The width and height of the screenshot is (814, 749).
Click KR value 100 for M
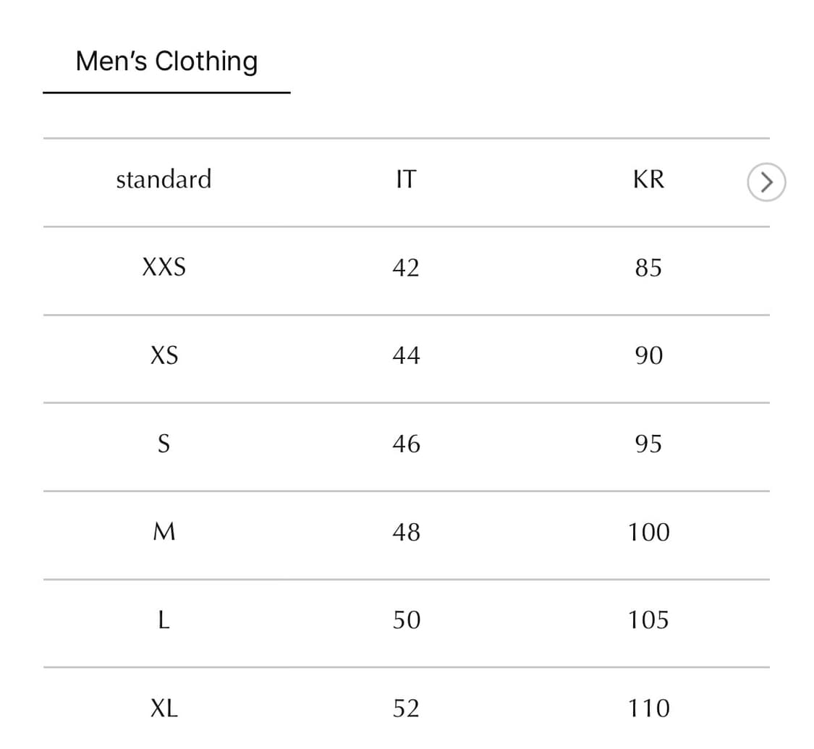[648, 532]
